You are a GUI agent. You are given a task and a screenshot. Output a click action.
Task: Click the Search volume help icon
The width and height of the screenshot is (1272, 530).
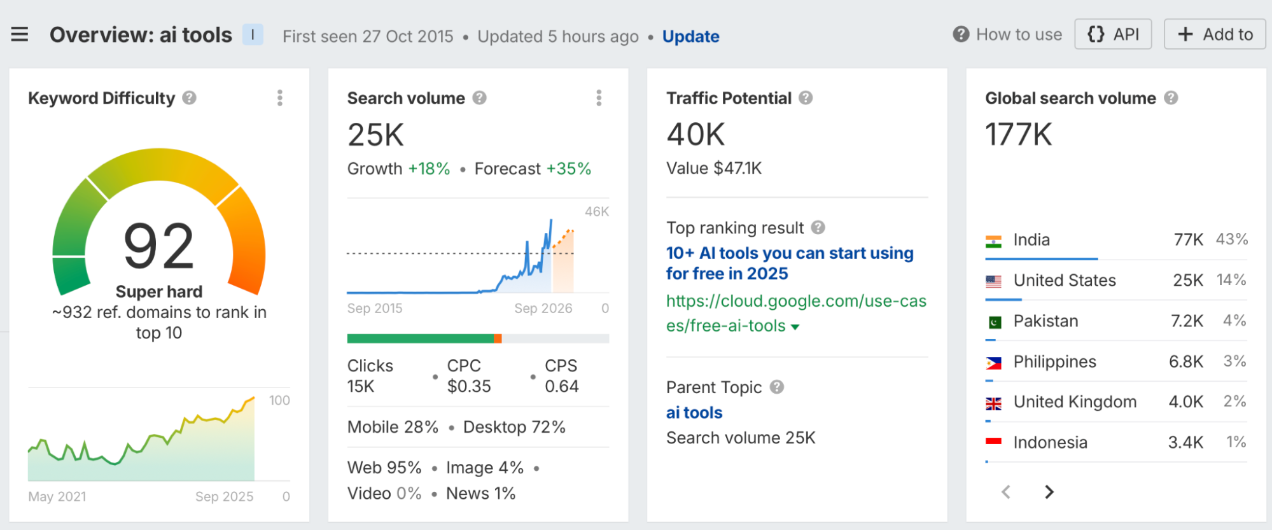[480, 98]
